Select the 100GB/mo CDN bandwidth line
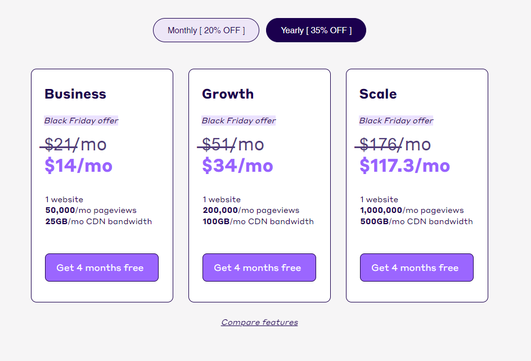This screenshot has height=361, width=531. tap(258, 221)
